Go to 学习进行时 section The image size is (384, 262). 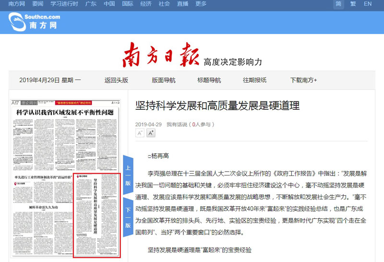[x=64, y=4]
